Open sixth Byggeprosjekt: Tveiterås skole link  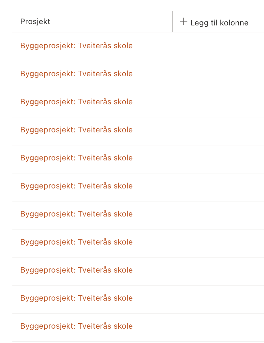pyautogui.click(x=76, y=186)
